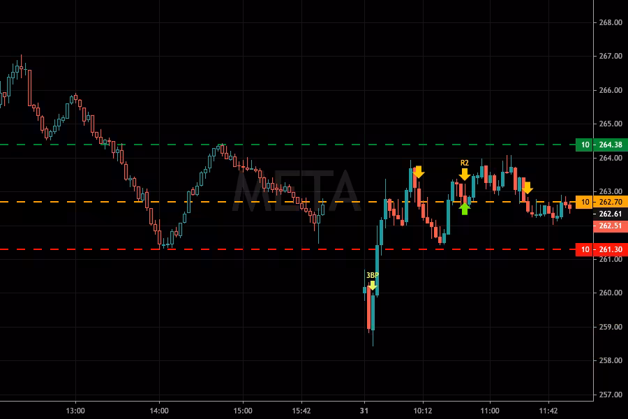Image resolution: width=628 pixels, height=419 pixels.
Task: Select the green dashed horizontal line
Action: [x=279, y=145]
